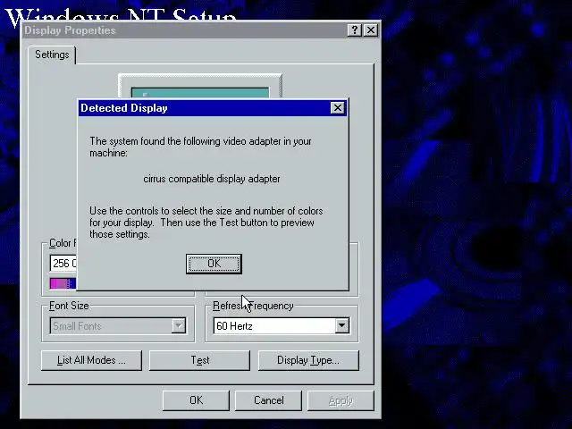This screenshot has height=429, width=572.
Task: Open the Refresh Frequency dropdown arrow
Action: click(341, 325)
